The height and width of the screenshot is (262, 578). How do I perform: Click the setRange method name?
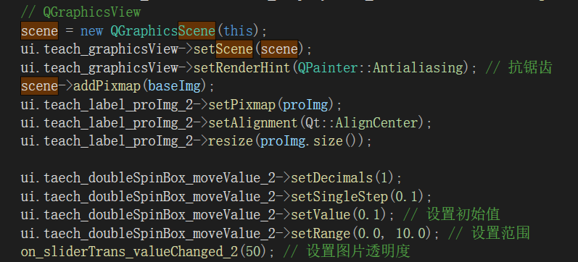click(x=321, y=233)
